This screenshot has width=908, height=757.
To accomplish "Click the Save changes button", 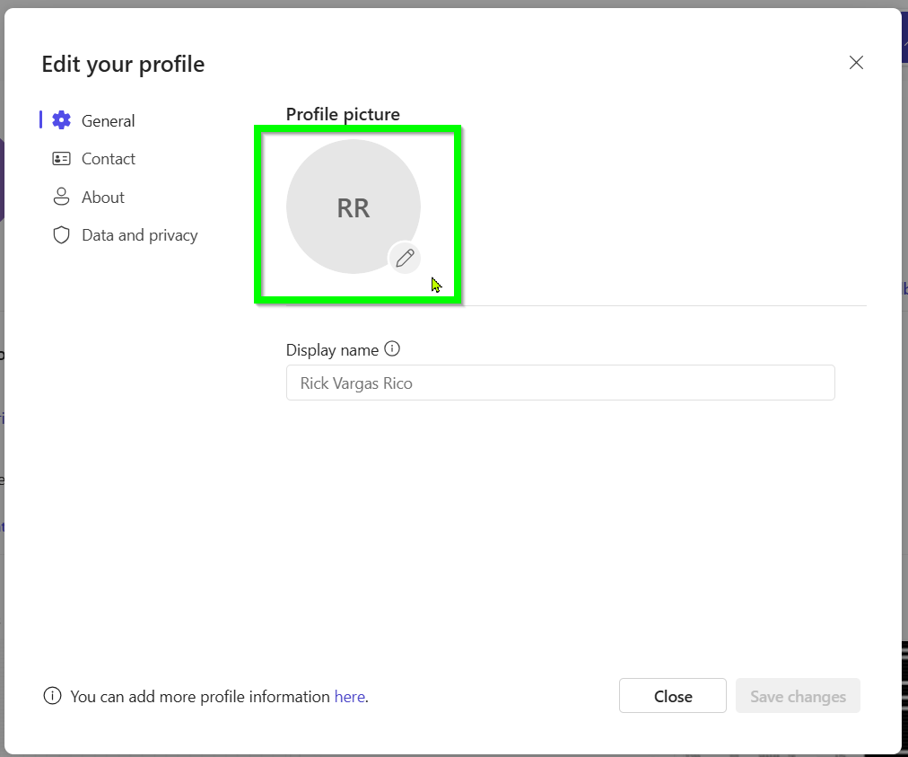I will 797,695.
